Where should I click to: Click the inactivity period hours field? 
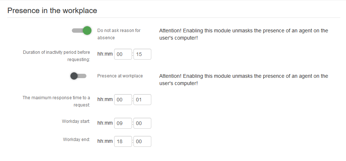(123, 55)
